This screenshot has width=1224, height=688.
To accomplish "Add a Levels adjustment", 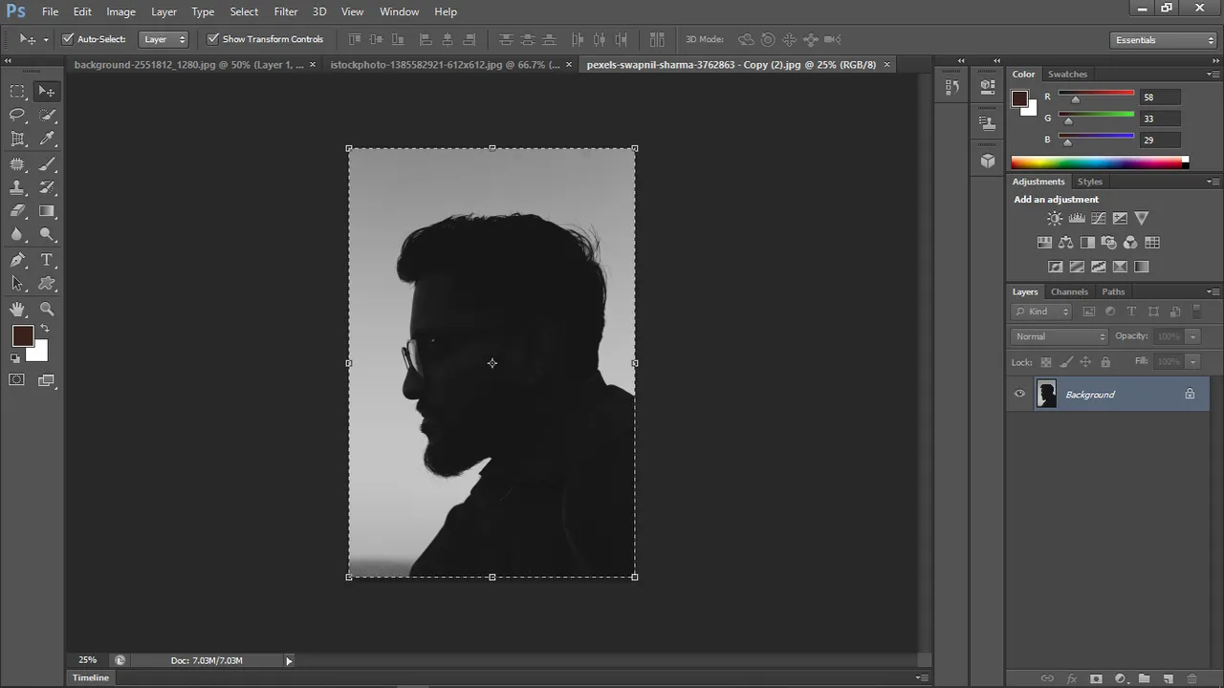I will click(x=1077, y=218).
